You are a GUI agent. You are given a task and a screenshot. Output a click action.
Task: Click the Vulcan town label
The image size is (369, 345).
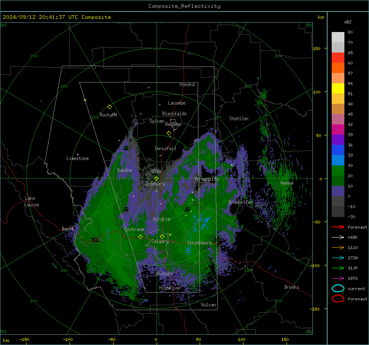(208, 305)
